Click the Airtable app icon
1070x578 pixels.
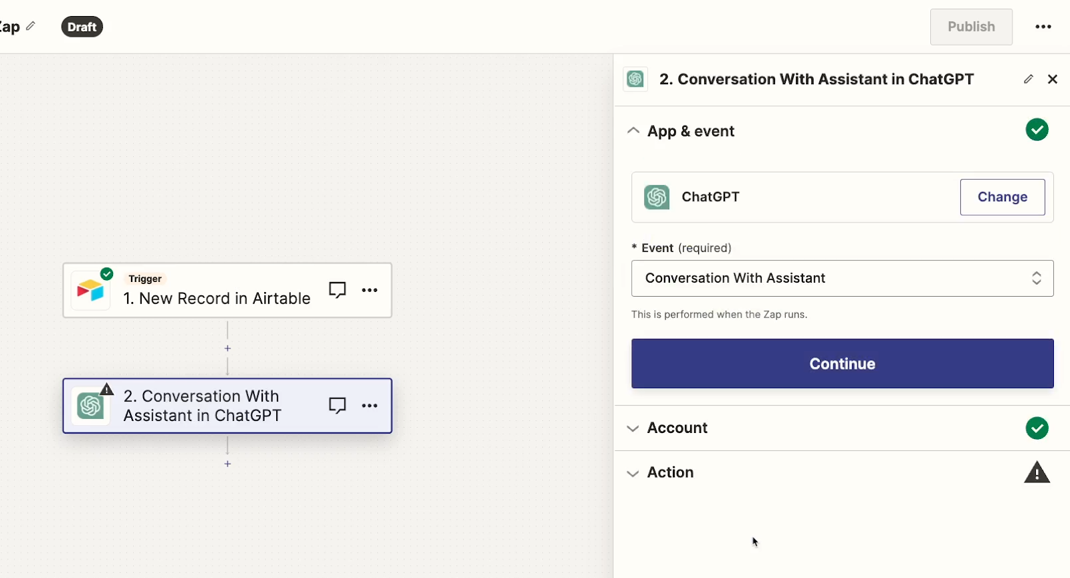pos(90,291)
